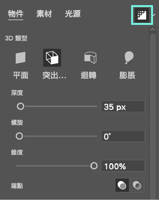Click the 100% taper value field
159x200 pixels.
(x=123, y=166)
